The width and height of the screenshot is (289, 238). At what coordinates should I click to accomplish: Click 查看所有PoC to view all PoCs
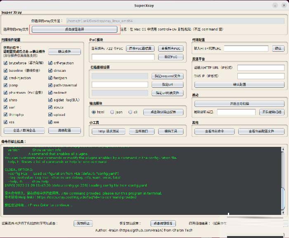pos(171,48)
